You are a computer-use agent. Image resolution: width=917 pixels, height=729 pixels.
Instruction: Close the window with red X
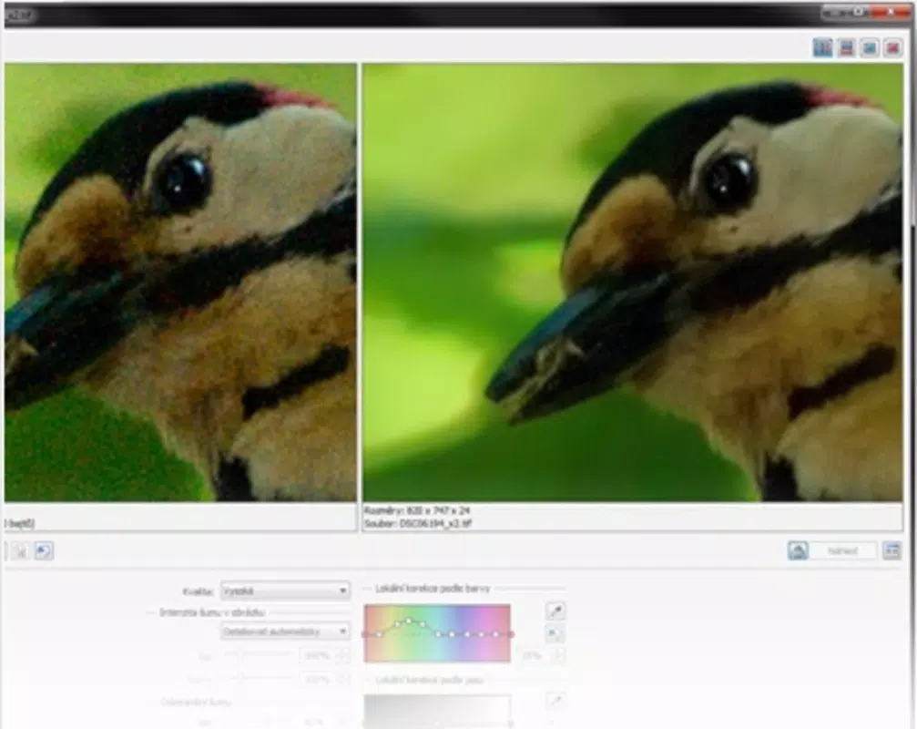(x=892, y=12)
